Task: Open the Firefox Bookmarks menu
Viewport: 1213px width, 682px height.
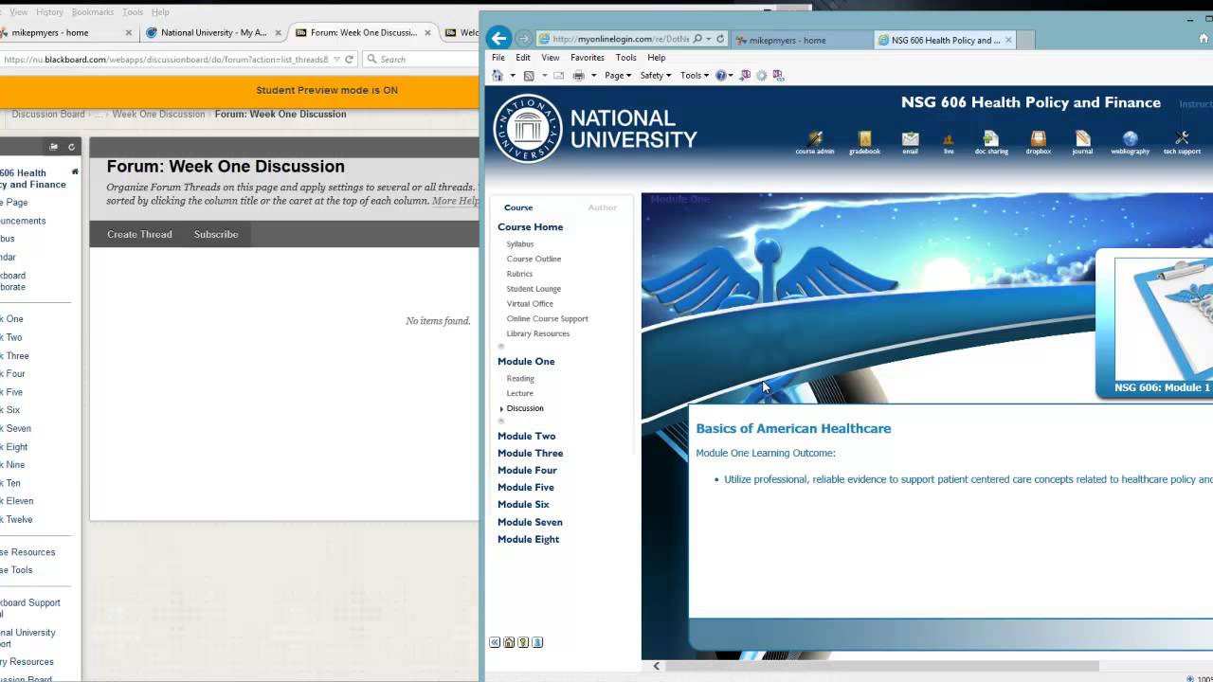Action: [93, 12]
